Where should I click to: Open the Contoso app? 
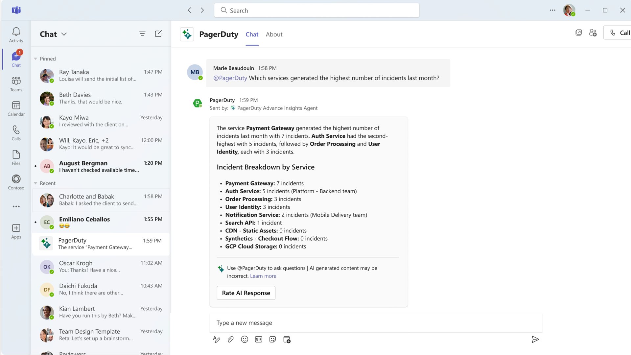click(x=16, y=182)
